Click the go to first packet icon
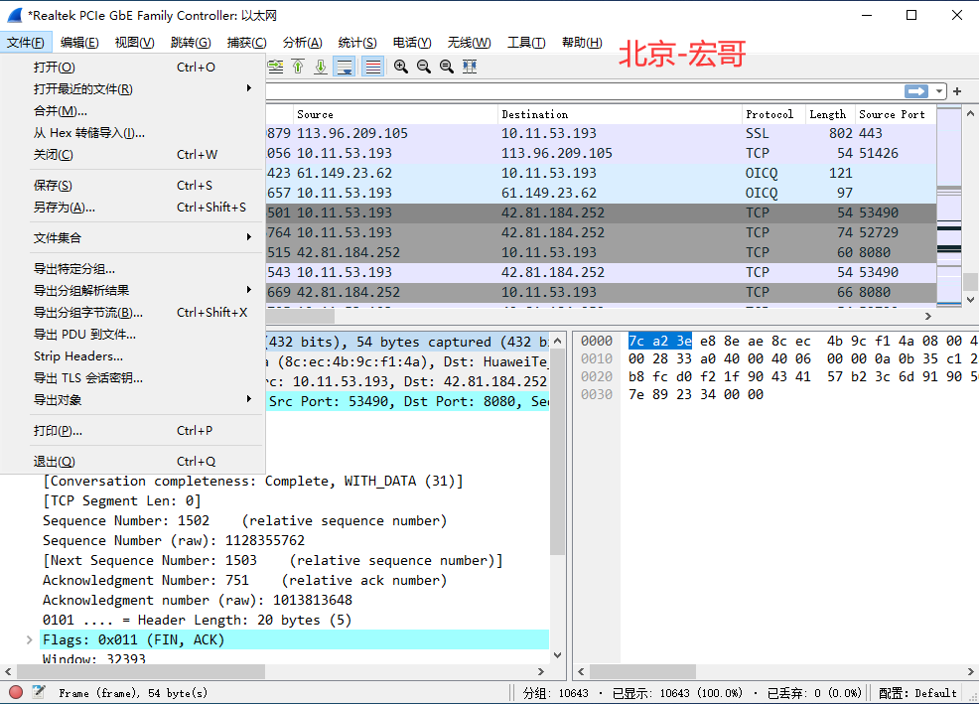 (299, 67)
